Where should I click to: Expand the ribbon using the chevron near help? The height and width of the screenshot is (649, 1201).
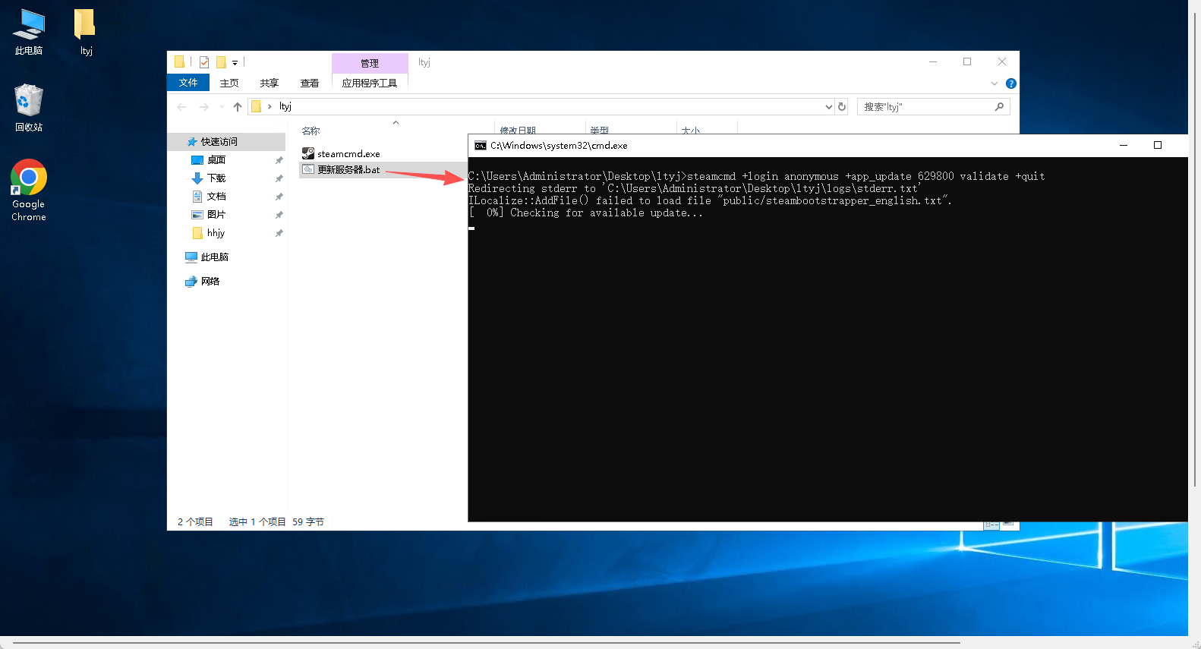click(995, 83)
